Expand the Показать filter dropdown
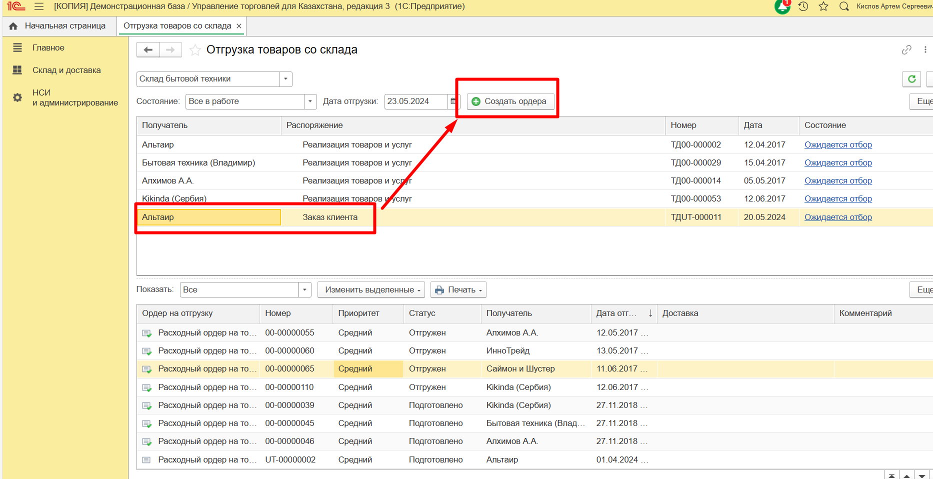Screen dimensions: 933x479 tap(304, 290)
